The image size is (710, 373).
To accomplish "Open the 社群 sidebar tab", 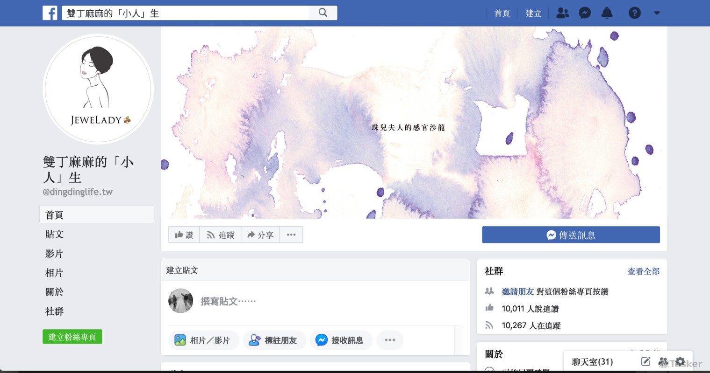I will point(54,311).
